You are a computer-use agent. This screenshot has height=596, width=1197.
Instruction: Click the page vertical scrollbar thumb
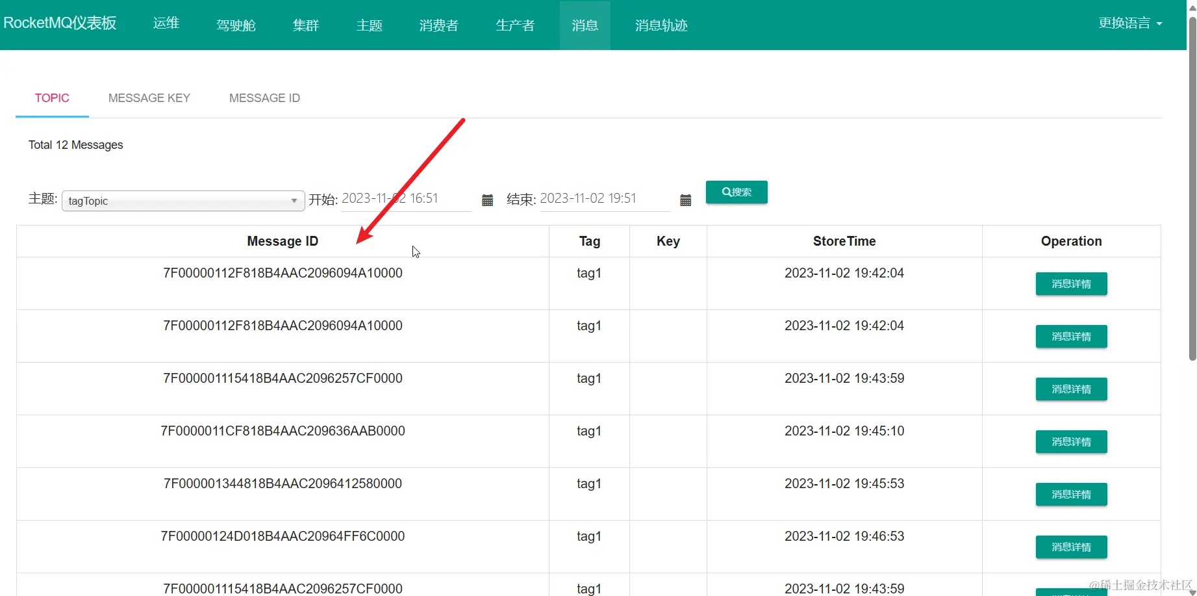1192,188
